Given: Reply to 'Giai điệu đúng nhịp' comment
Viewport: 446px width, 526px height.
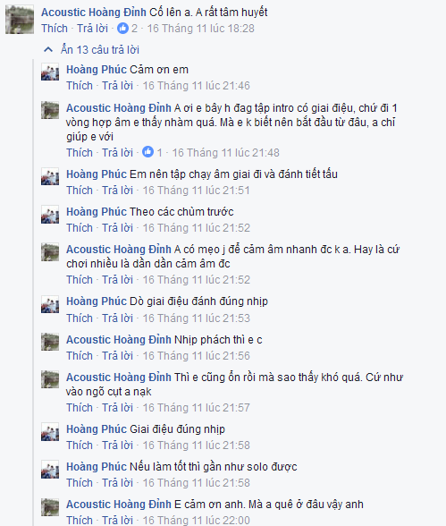Looking at the screenshot, I should [x=118, y=445].
